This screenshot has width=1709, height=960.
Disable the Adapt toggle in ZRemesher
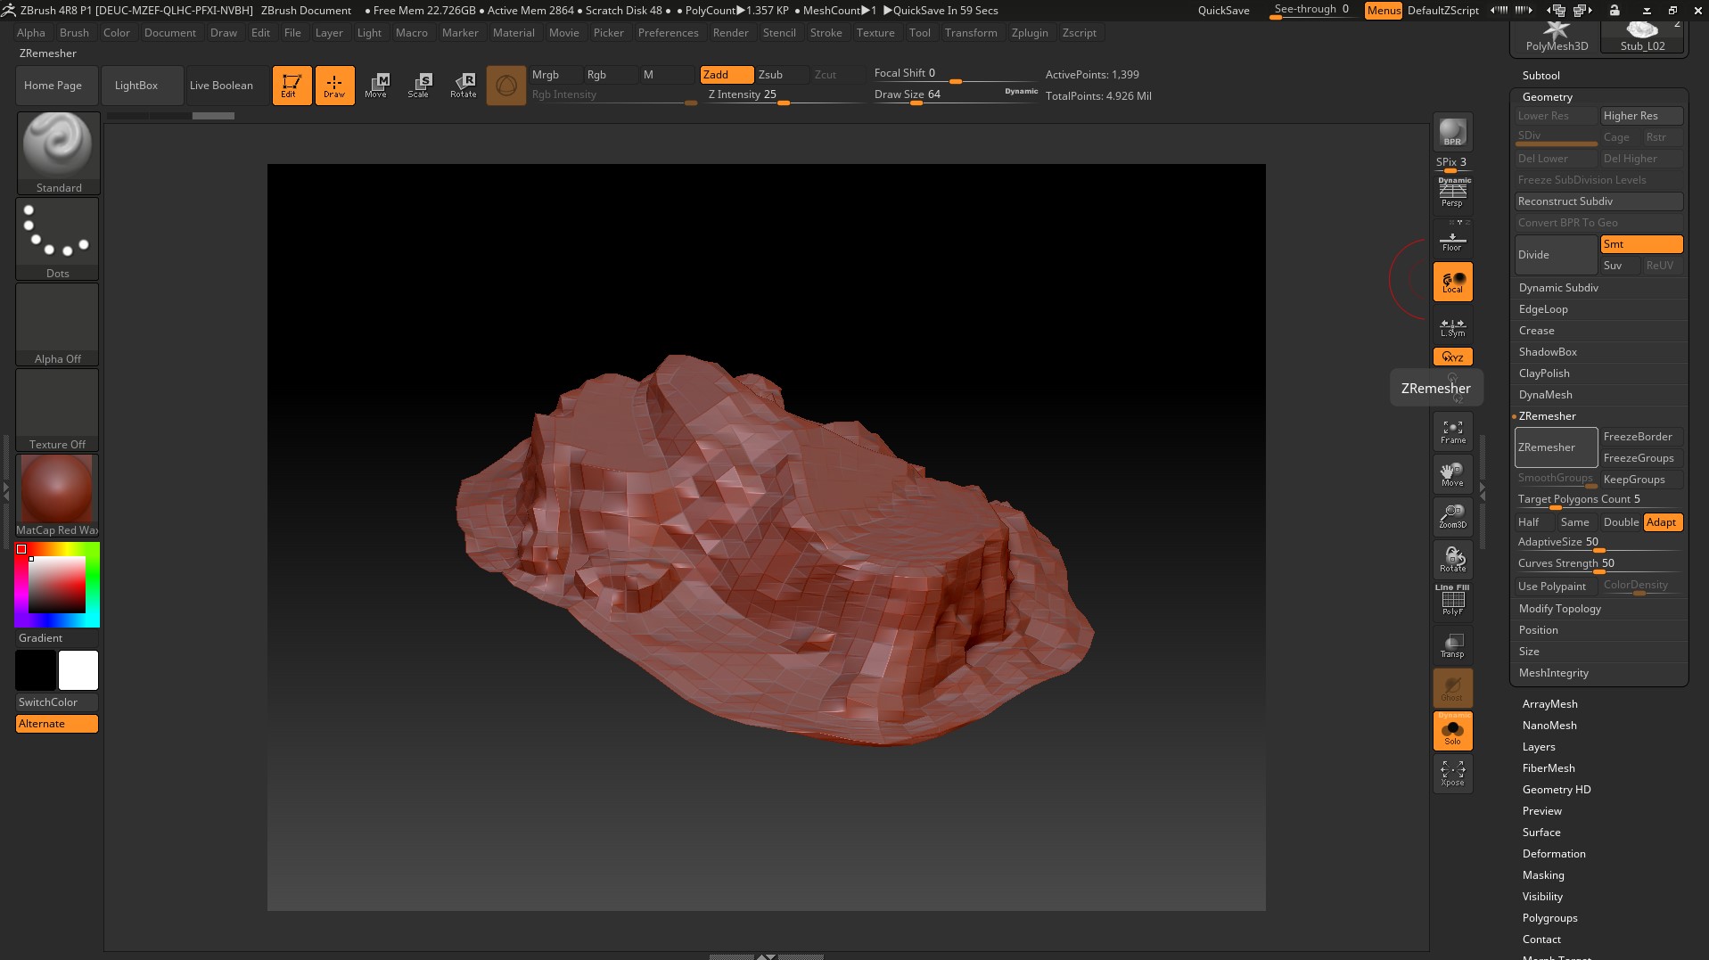tap(1662, 522)
